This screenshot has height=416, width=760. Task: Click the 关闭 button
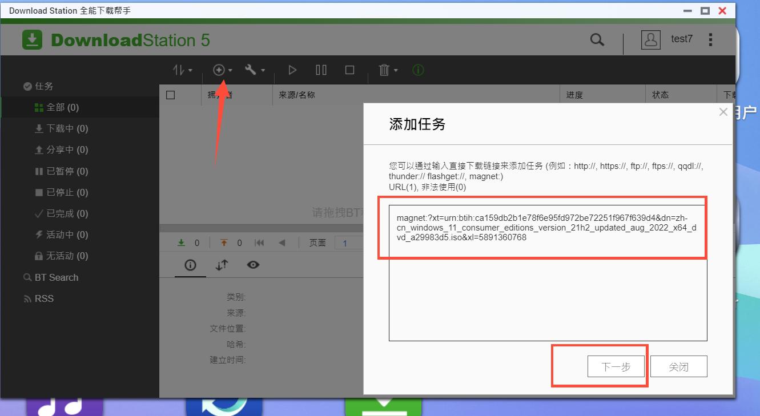(x=678, y=366)
